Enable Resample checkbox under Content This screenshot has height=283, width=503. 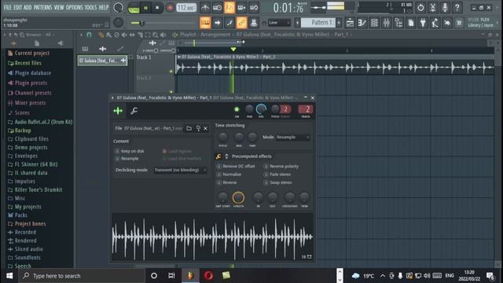[x=117, y=159]
